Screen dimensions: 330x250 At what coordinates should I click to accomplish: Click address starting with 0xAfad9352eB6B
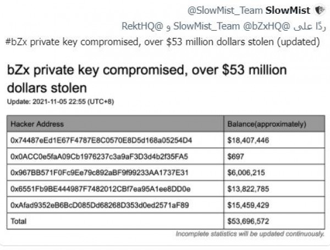pyautogui.click(x=100, y=205)
